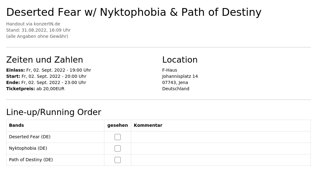Click the Kommentar cell for Path of Destiny
This screenshot has height=177, width=317.
pos(221,160)
